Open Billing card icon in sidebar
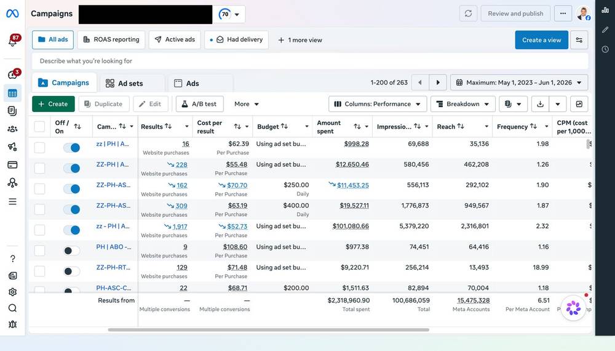The height and width of the screenshot is (351, 615). tap(12, 165)
